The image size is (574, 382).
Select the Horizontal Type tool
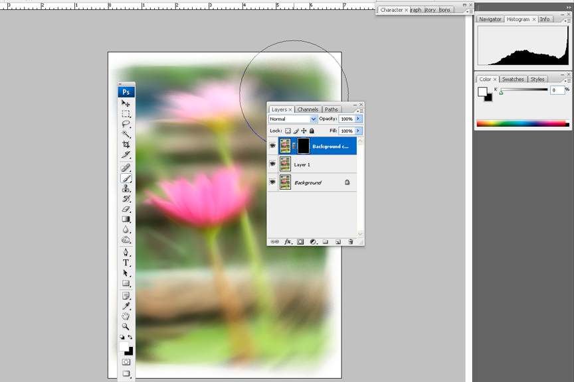126,263
